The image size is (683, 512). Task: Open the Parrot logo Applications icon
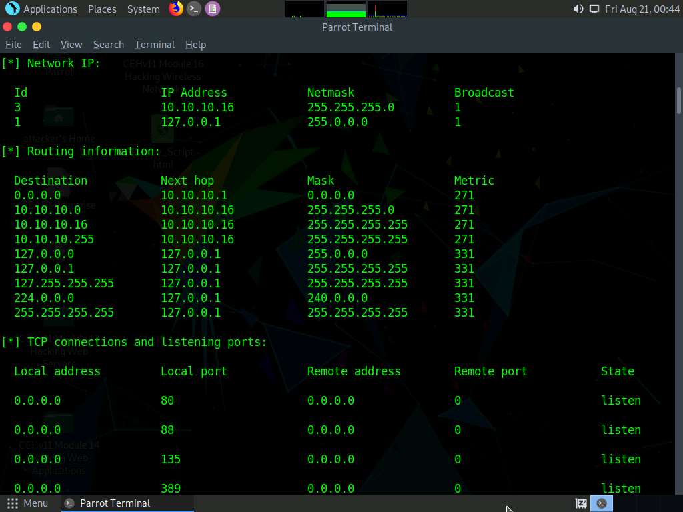tap(12, 9)
